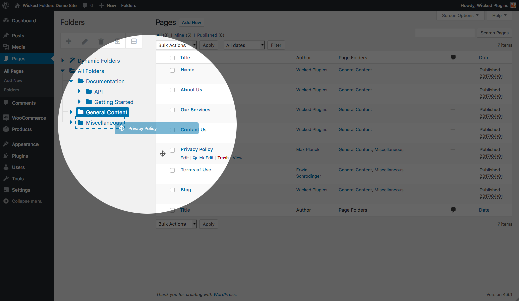Open the All Pages submenu item
The image size is (519, 301).
(14, 71)
